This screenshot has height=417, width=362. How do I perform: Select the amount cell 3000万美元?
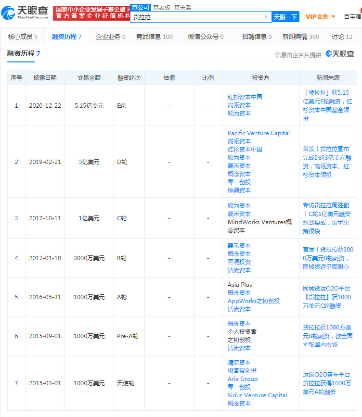point(89,258)
